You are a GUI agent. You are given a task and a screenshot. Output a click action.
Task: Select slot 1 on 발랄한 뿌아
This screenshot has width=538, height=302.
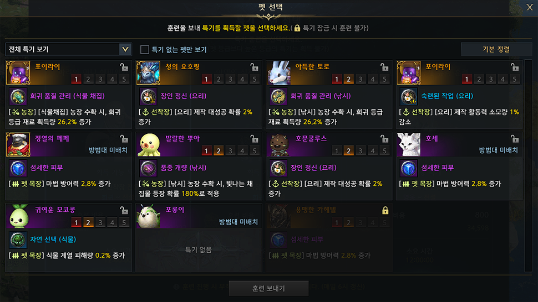(x=206, y=151)
